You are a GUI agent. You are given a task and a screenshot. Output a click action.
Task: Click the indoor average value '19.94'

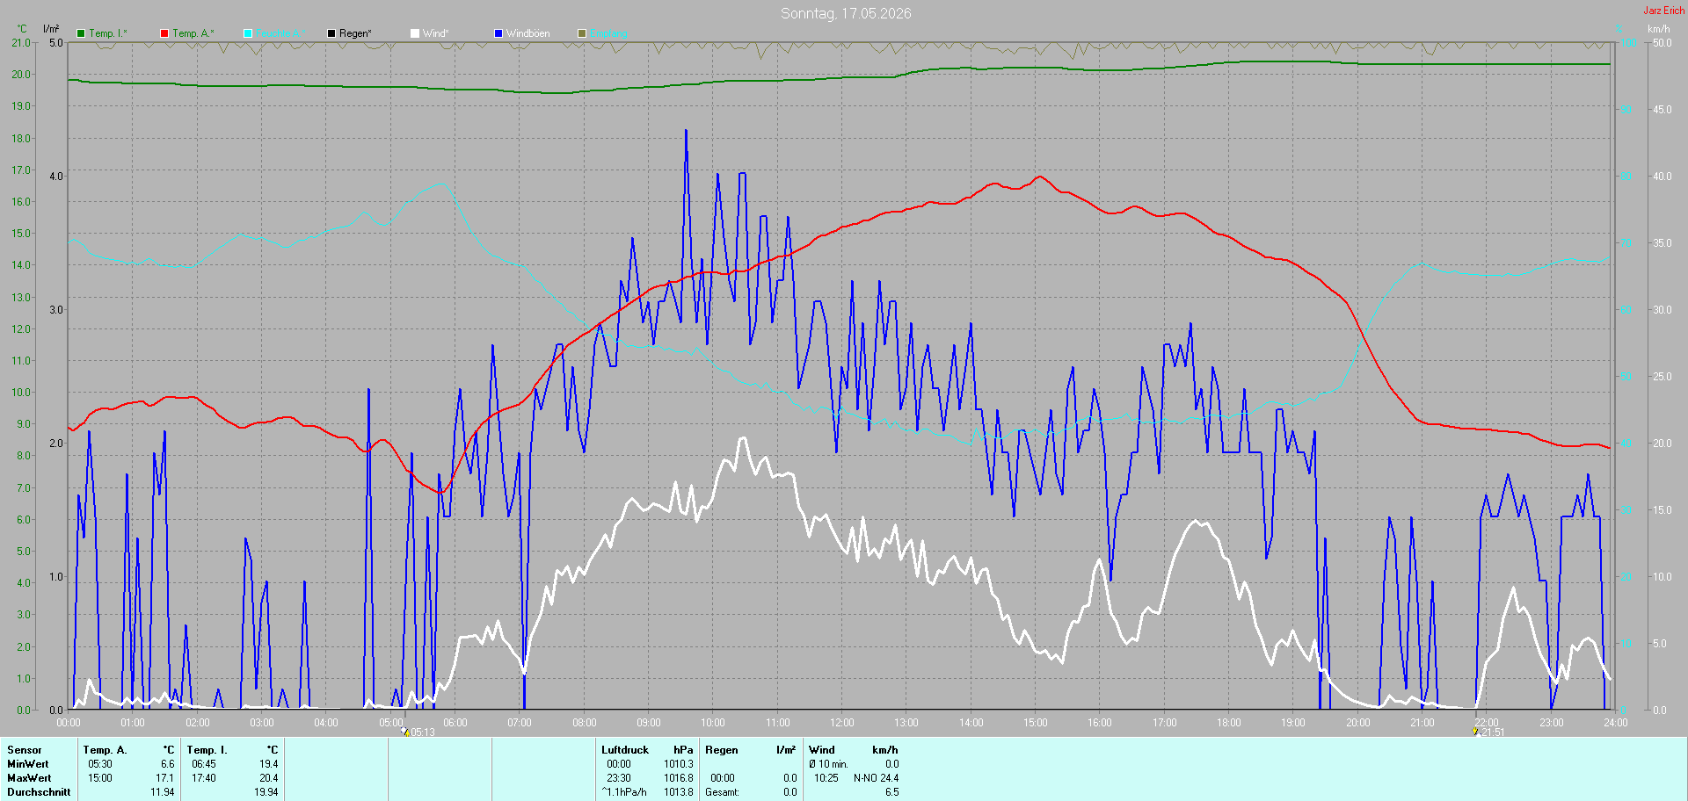(266, 792)
